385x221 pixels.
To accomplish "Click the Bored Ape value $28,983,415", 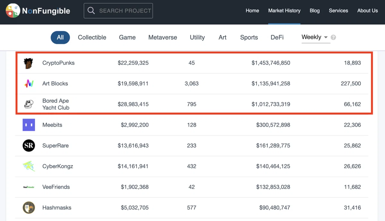I will pos(133,104).
